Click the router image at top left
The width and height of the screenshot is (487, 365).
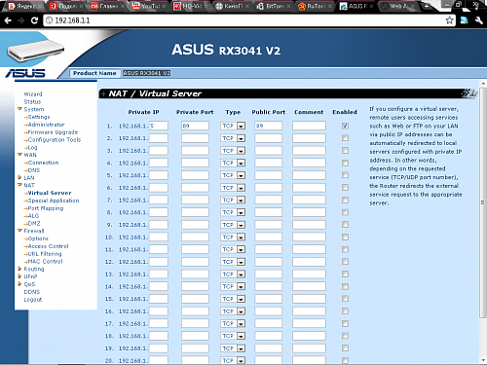36,51
